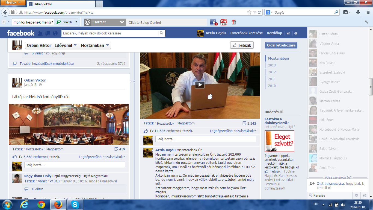Click the Facebook toolbar icon with notification
Image resolution: width=373 pixels, height=210 pixels.
pyautogui.click(x=214, y=22)
